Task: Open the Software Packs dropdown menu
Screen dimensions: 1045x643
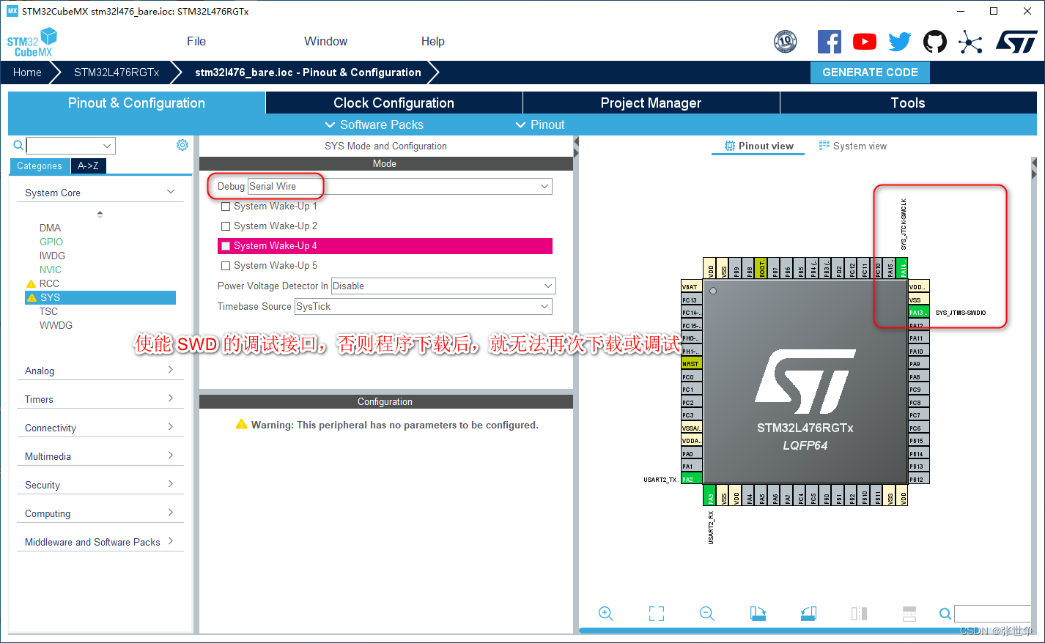Action: point(374,124)
